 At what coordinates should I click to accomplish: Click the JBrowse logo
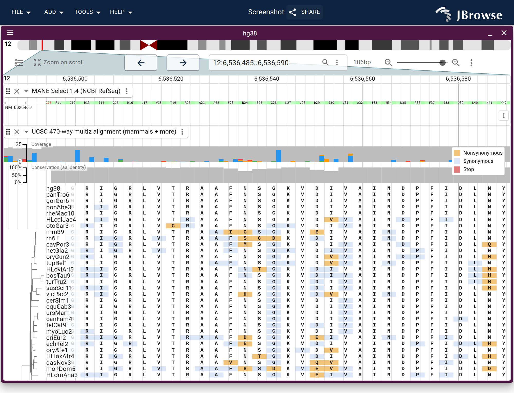pyautogui.click(x=469, y=14)
